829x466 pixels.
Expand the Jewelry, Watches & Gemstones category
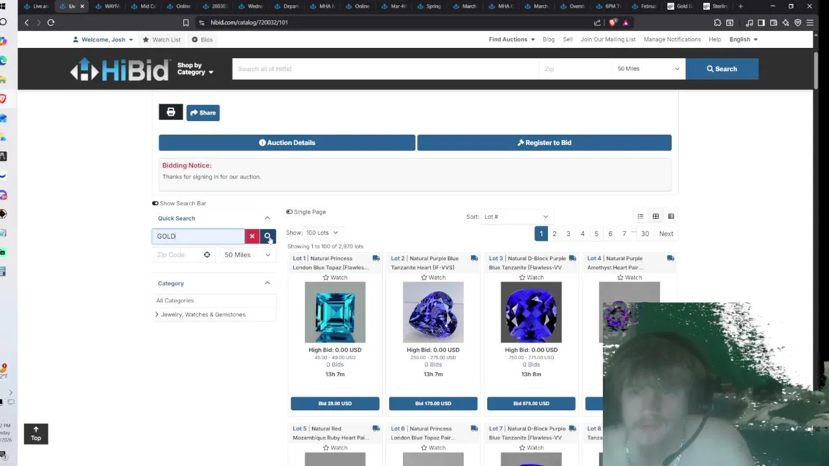pyautogui.click(x=157, y=315)
